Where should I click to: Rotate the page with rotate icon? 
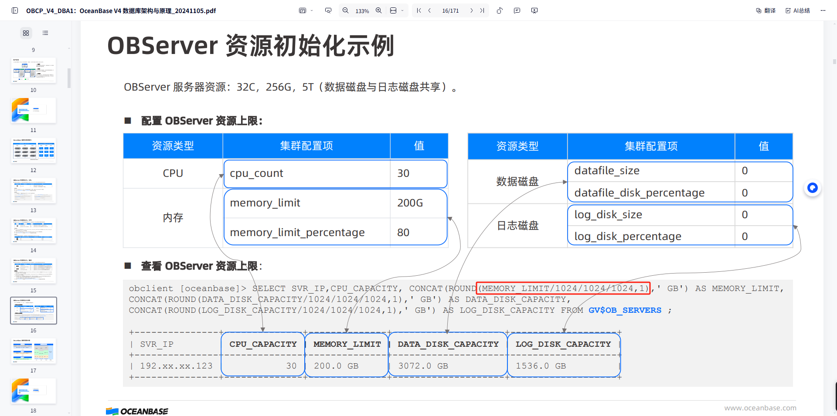pyautogui.click(x=500, y=10)
